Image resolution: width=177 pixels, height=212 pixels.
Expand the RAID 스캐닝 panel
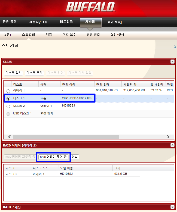pos(172,207)
